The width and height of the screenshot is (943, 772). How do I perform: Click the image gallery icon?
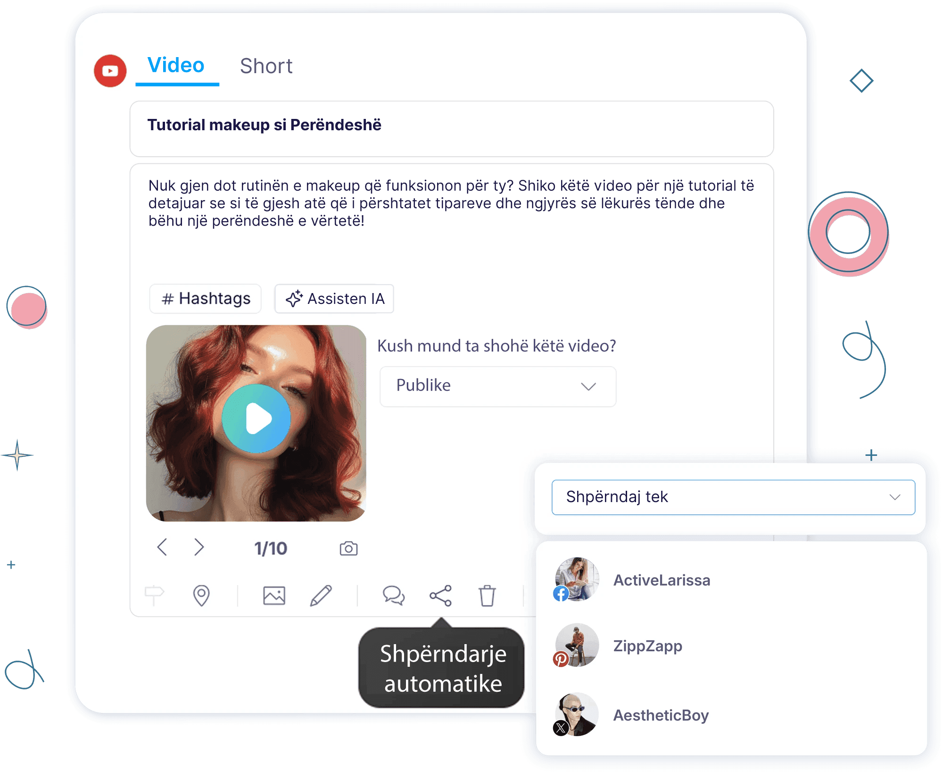[x=274, y=595]
